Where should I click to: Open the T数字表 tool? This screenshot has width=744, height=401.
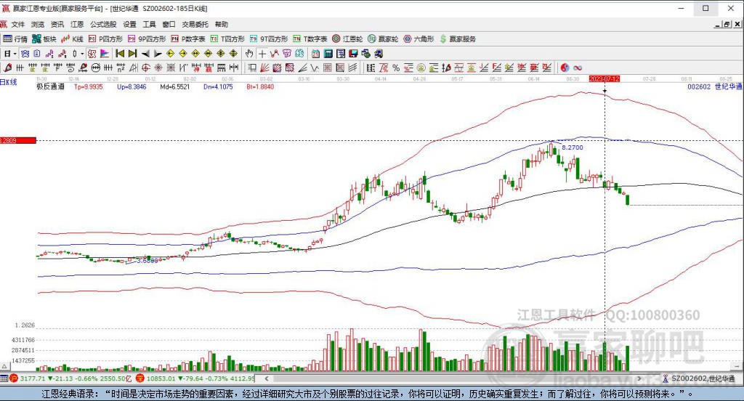310,39
